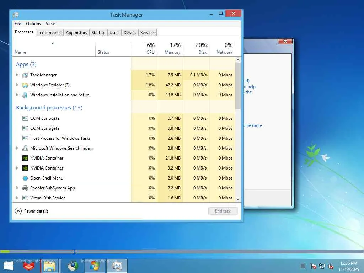Click Host Process for Windows Tasks icon
Screen dimensions: 364x273
point(25,138)
